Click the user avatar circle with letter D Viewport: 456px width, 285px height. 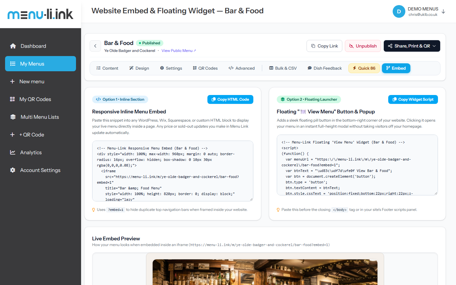[399, 11]
